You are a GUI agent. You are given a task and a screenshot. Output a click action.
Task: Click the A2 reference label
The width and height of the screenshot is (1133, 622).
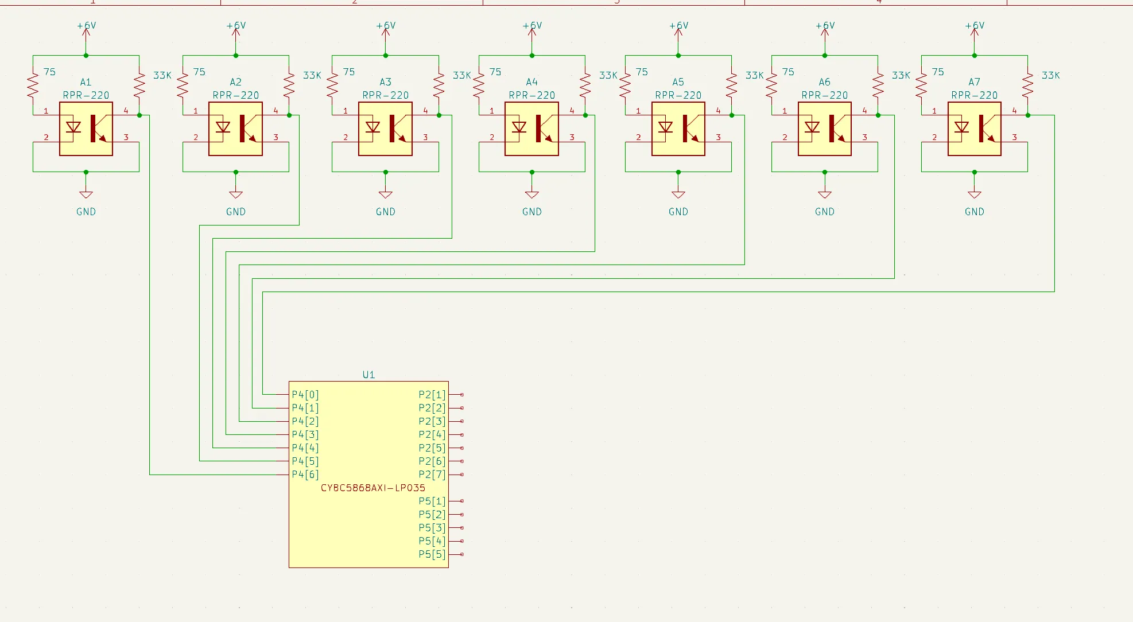coord(235,82)
